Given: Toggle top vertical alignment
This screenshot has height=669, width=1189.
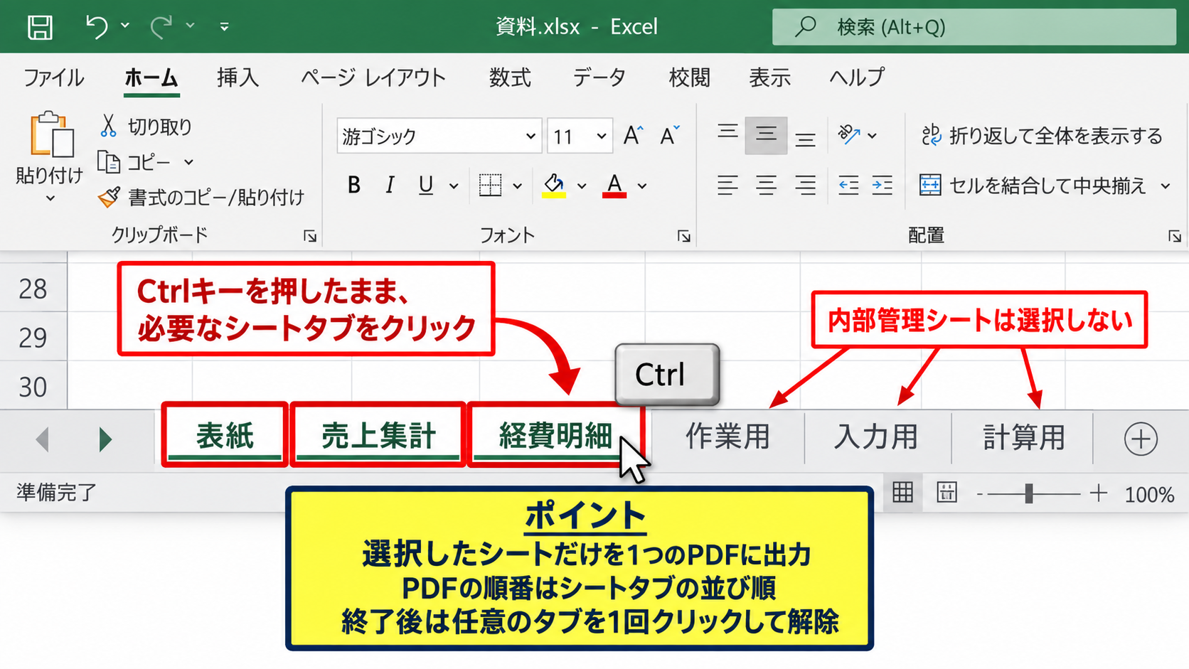Looking at the screenshot, I should (727, 134).
